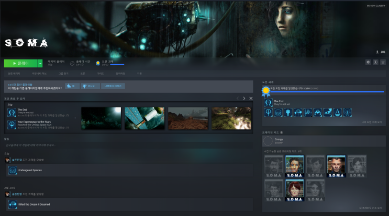Click the full-width achievement progress bar

coord(327,92)
